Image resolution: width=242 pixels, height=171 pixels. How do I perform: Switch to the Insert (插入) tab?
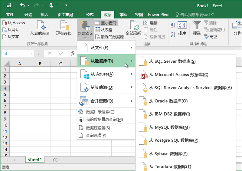click(x=44, y=15)
